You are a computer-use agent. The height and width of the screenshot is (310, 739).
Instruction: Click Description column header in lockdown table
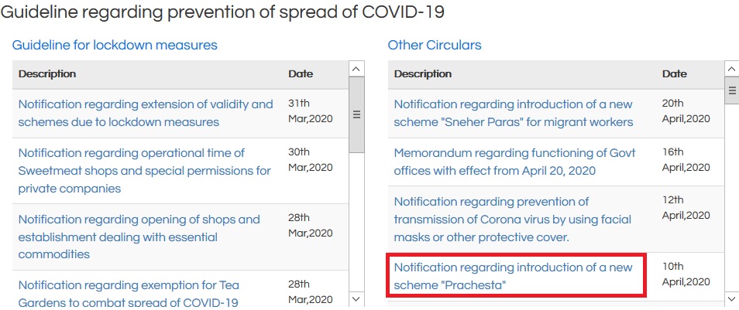(47, 74)
